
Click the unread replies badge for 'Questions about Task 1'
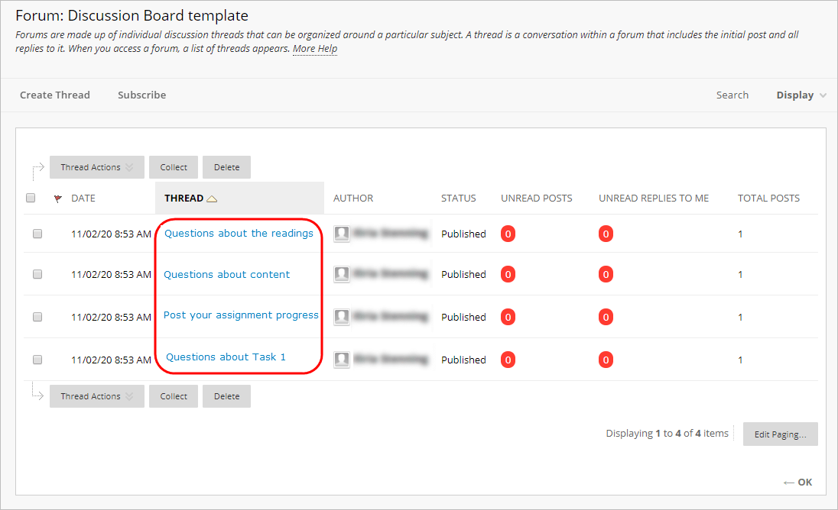(606, 359)
